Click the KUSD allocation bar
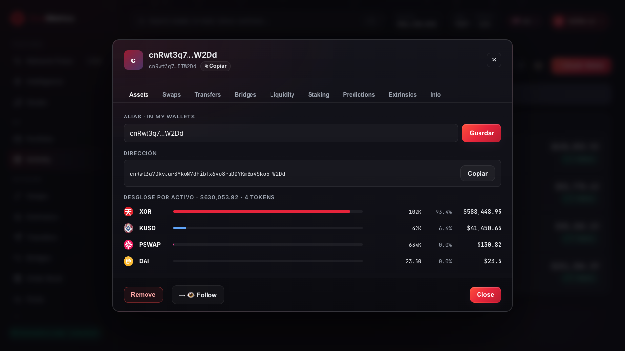The width and height of the screenshot is (625, 351). click(268, 228)
